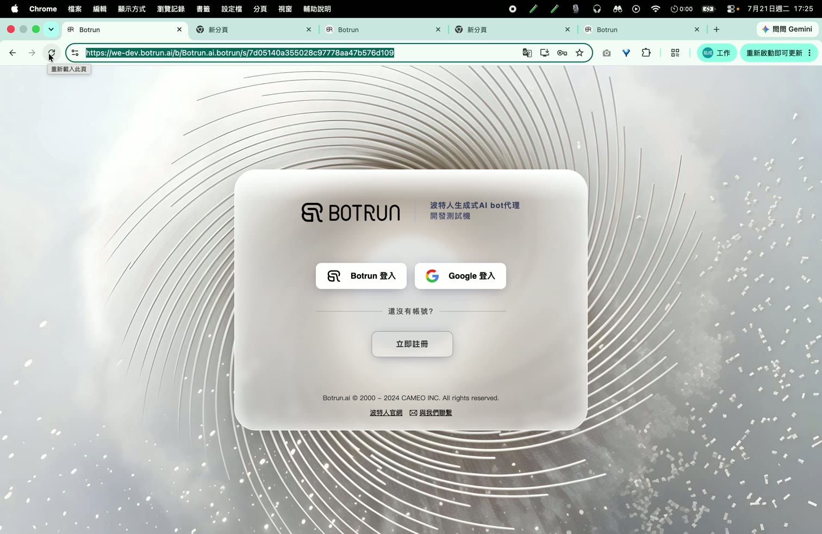822x534 pixels.
Task: Click Botrun 登入 button
Action: [x=361, y=276]
